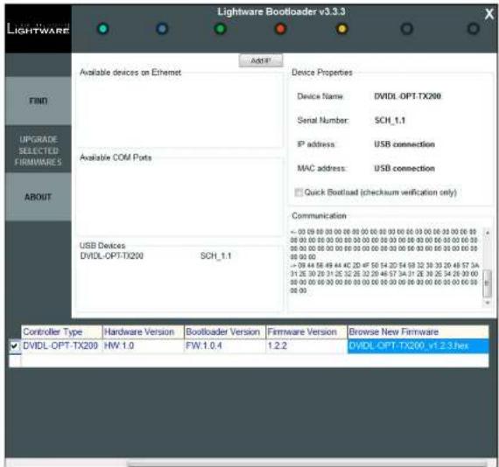Click the Communication log scrollbar thumb

click(487, 283)
